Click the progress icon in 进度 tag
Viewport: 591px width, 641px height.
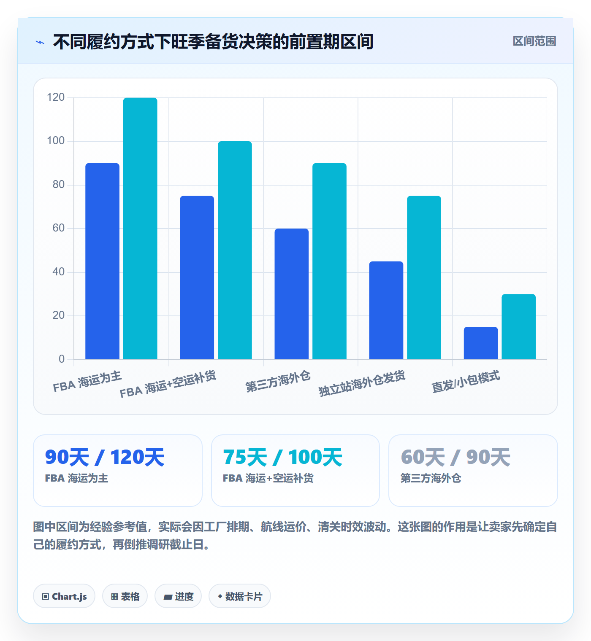(x=168, y=597)
